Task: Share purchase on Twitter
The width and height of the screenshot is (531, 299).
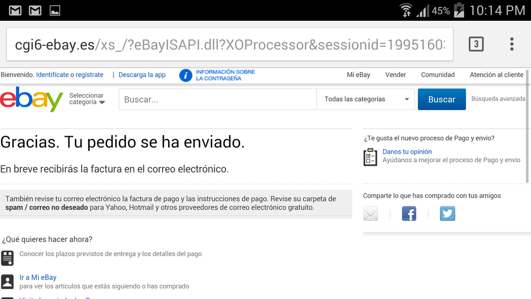Action: pyautogui.click(x=448, y=213)
